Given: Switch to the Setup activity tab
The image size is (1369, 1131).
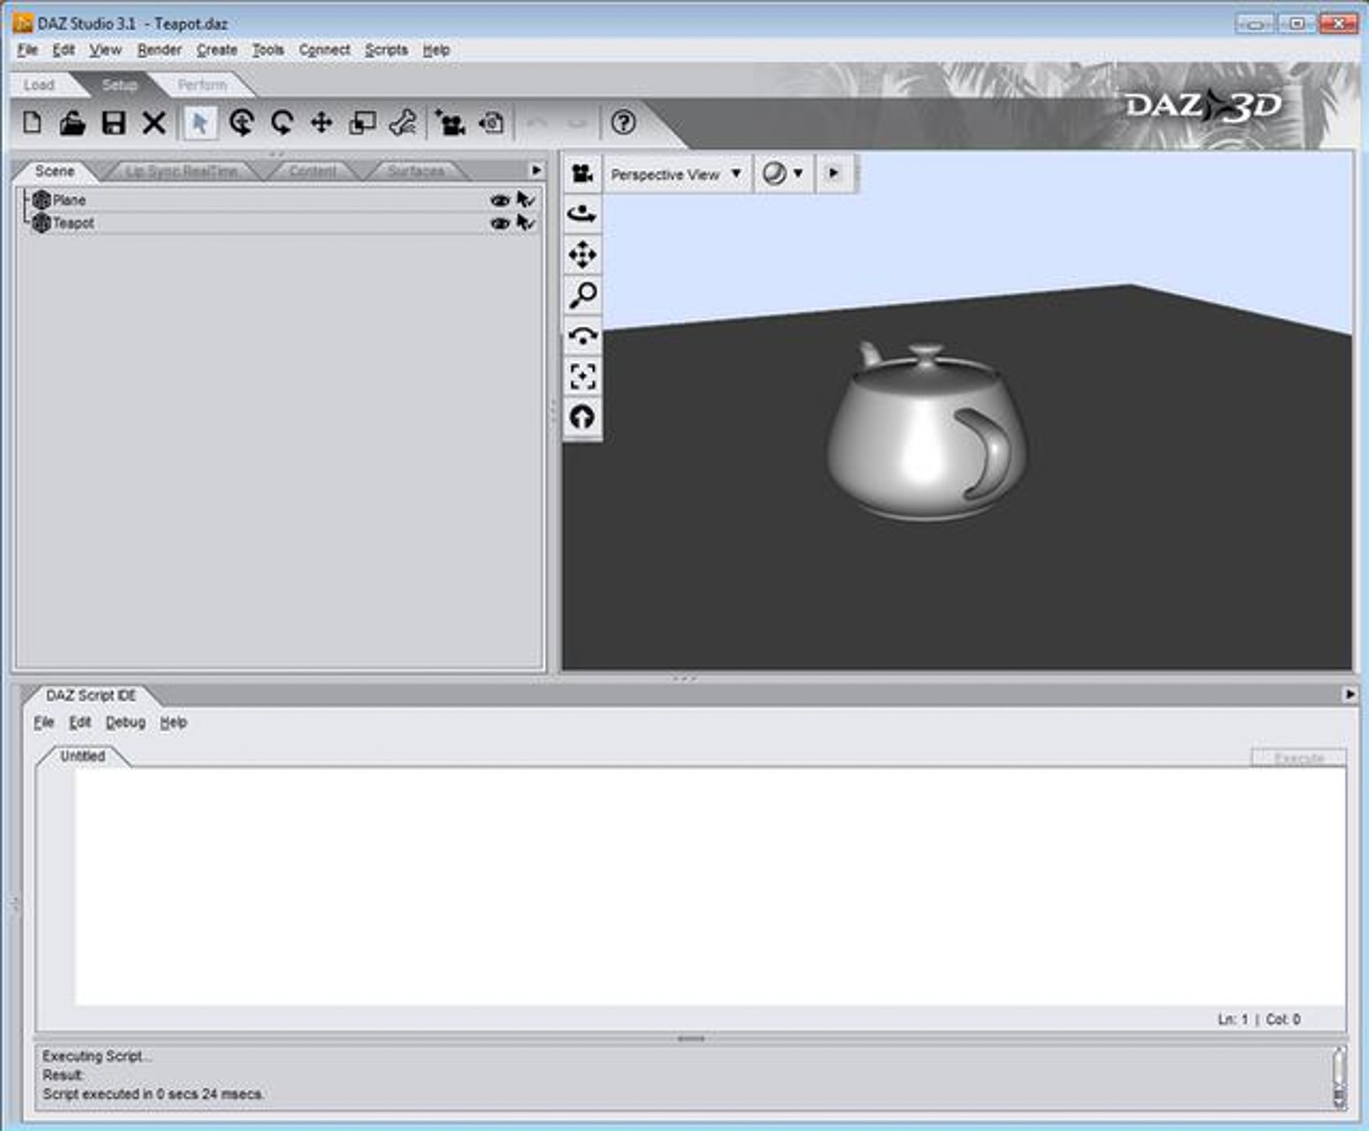Looking at the screenshot, I should coord(119,85).
